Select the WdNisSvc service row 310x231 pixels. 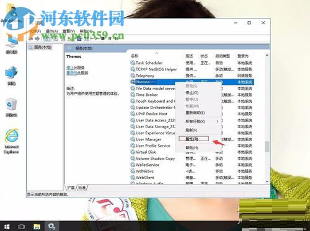tap(192, 171)
